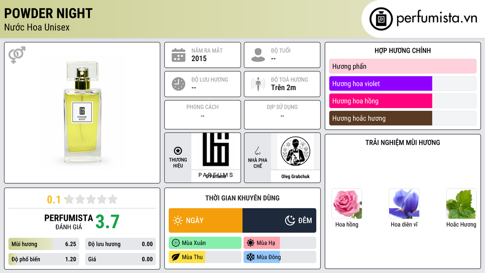Image resolution: width=485 pixels, height=273 pixels.
Task: Click the Thời gian khuyên dùng heading
Action: coord(242,198)
